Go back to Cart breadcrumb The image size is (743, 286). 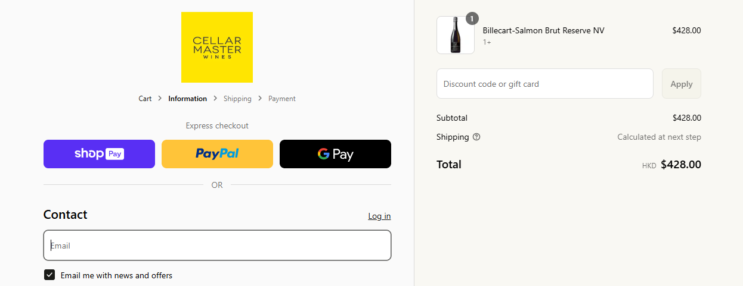(145, 99)
